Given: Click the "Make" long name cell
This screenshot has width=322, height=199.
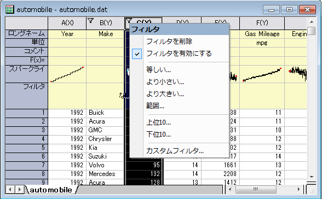Looking at the screenshot, I should [x=106, y=34].
